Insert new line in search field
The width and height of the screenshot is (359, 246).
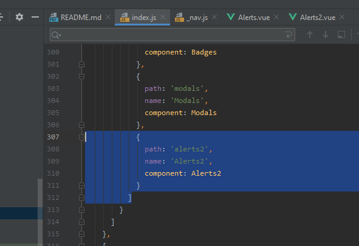point(289,35)
